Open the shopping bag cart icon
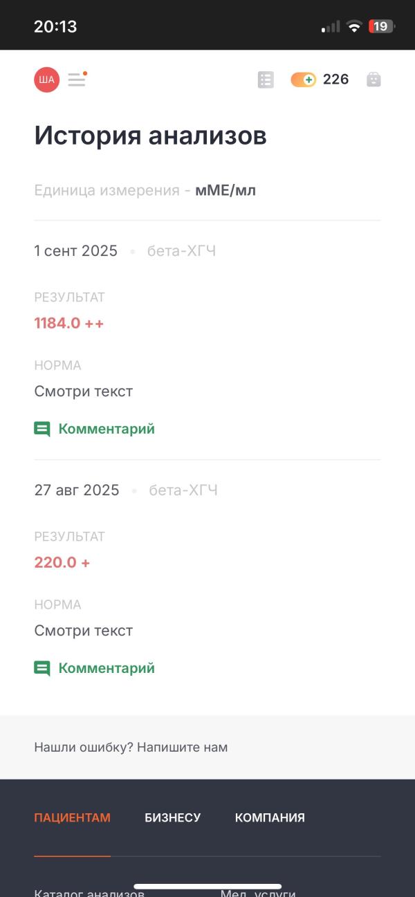The image size is (415, 897). coord(373,80)
